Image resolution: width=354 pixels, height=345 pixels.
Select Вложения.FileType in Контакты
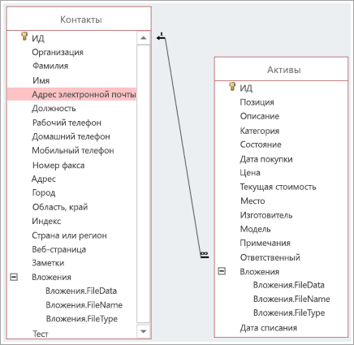[82, 319]
